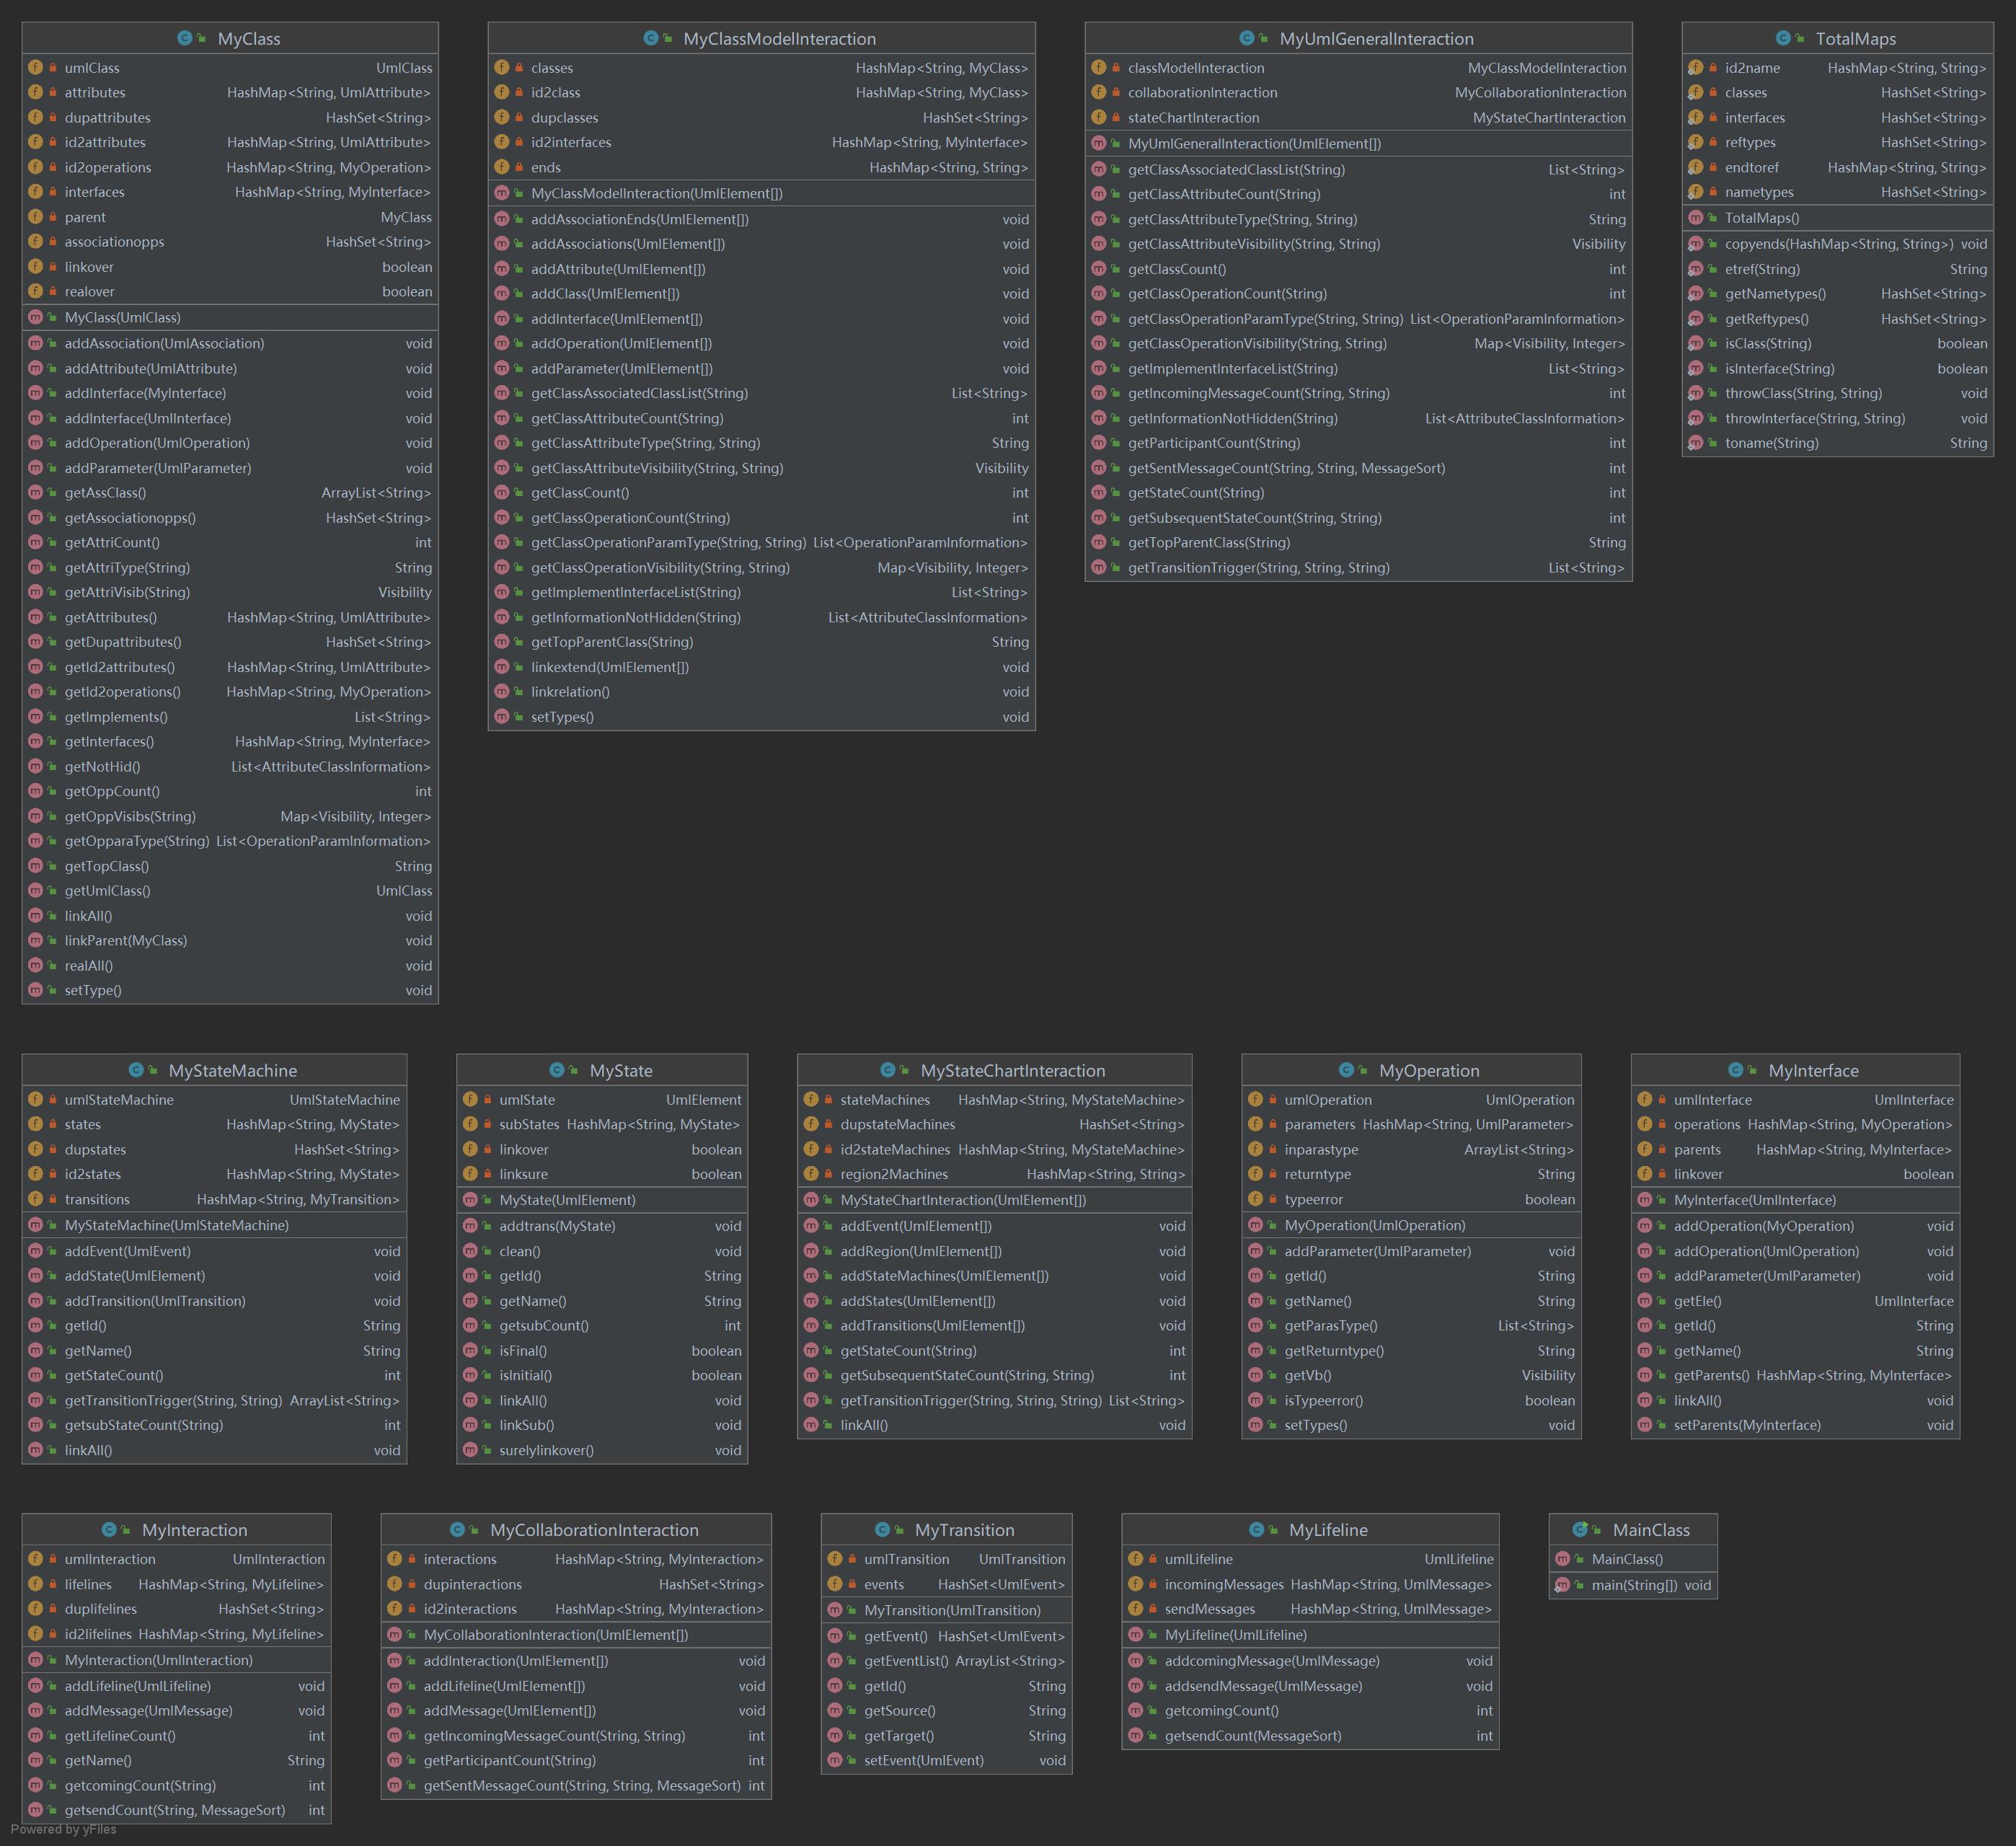This screenshot has width=2016, height=1846.
Task: Click the method icon next to linkrelation()
Action: click(x=502, y=692)
